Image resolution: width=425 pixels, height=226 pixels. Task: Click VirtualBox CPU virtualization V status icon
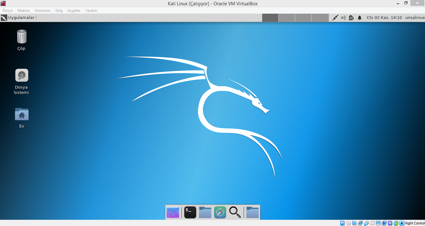pyautogui.click(x=390, y=223)
